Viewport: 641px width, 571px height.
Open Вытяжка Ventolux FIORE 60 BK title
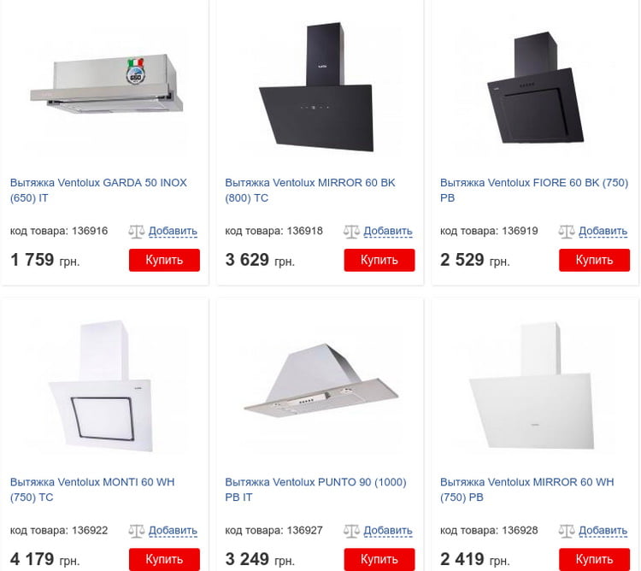534,190
